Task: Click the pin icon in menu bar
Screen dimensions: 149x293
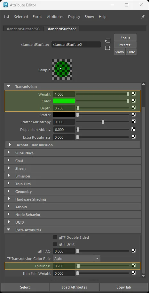Action: (x=143, y=17)
